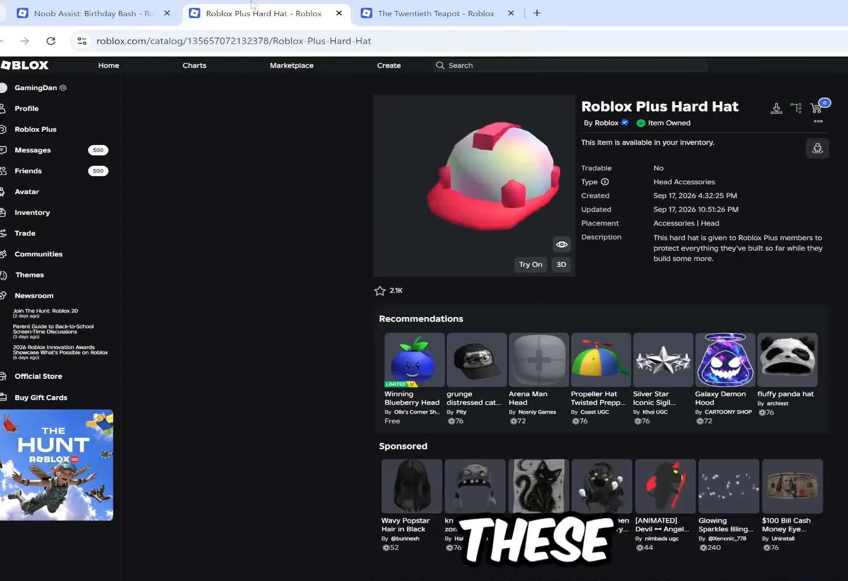Open the shopping cart icon

817,107
